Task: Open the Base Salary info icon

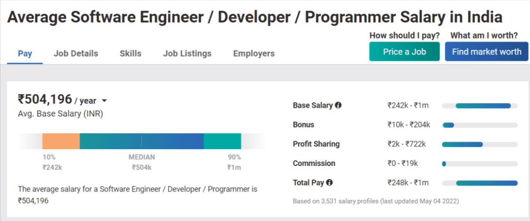Action: point(338,105)
